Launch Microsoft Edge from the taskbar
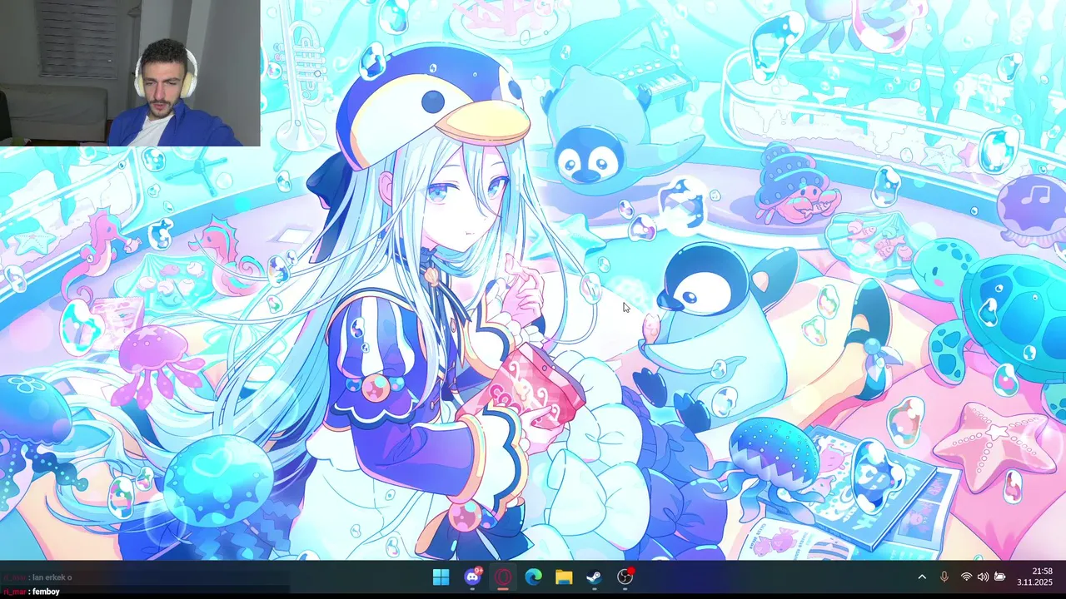Image resolution: width=1066 pixels, height=599 pixels. point(533,577)
